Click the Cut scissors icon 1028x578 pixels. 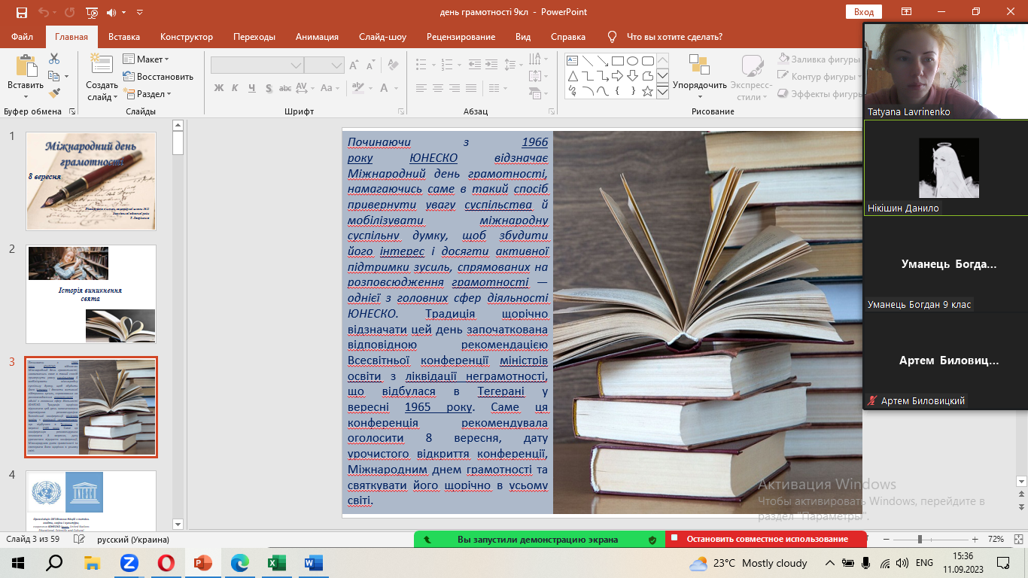54,59
